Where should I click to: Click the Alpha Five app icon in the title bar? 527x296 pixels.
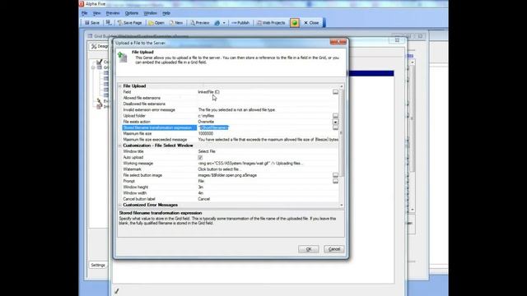[82, 3]
